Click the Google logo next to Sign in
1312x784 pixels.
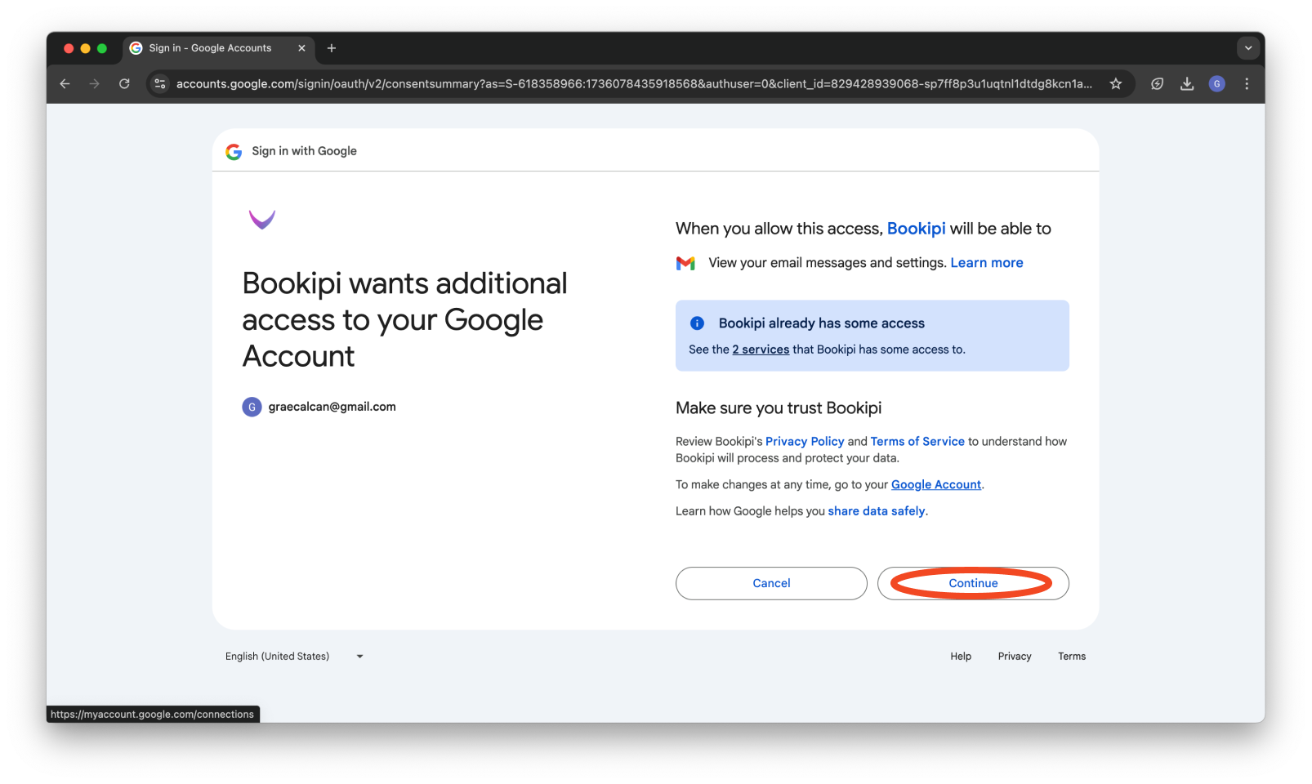click(234, 151)
